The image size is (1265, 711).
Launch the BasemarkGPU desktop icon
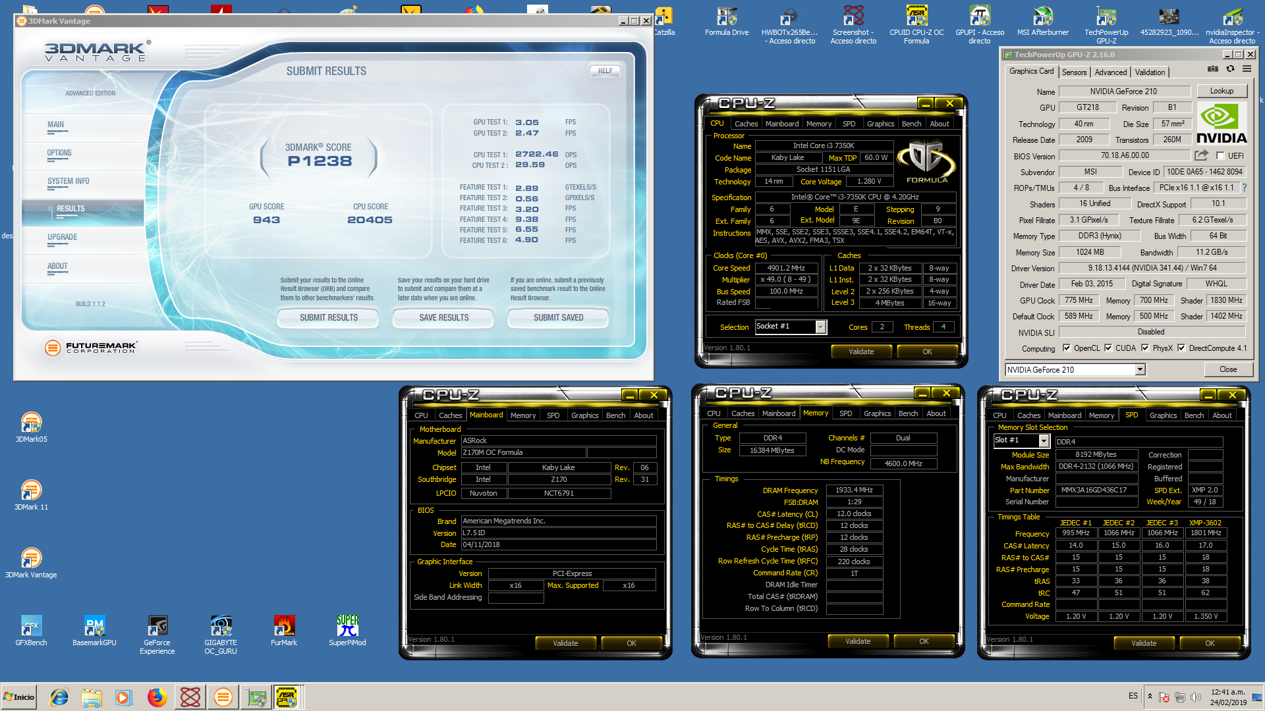(94, 630)
